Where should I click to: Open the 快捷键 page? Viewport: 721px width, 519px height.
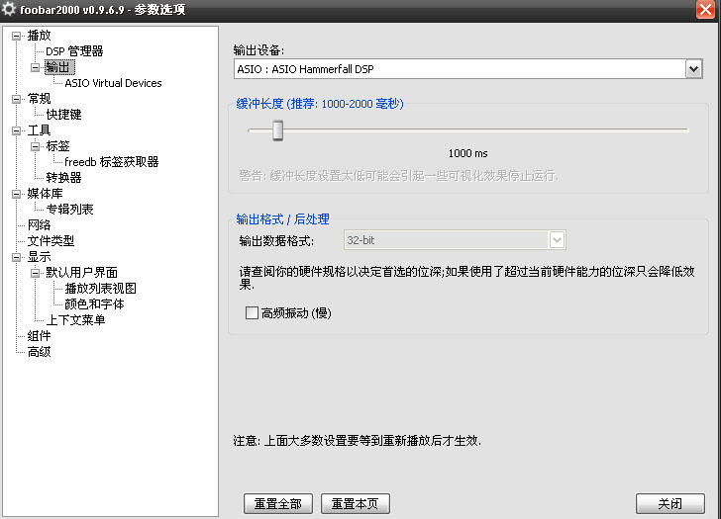(64, 115)
